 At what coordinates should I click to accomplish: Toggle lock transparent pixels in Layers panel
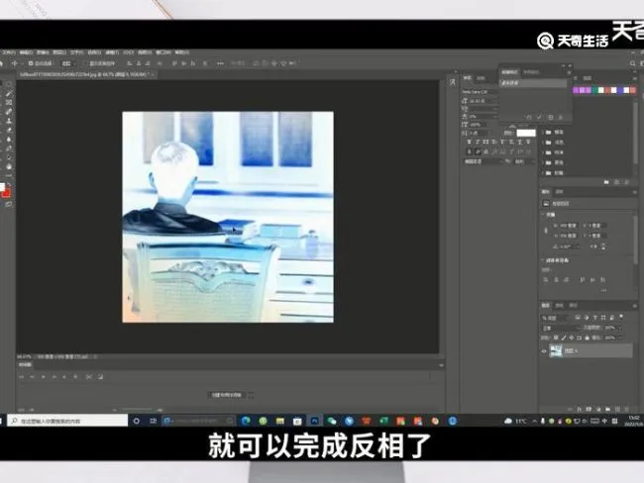coord(555,338)
